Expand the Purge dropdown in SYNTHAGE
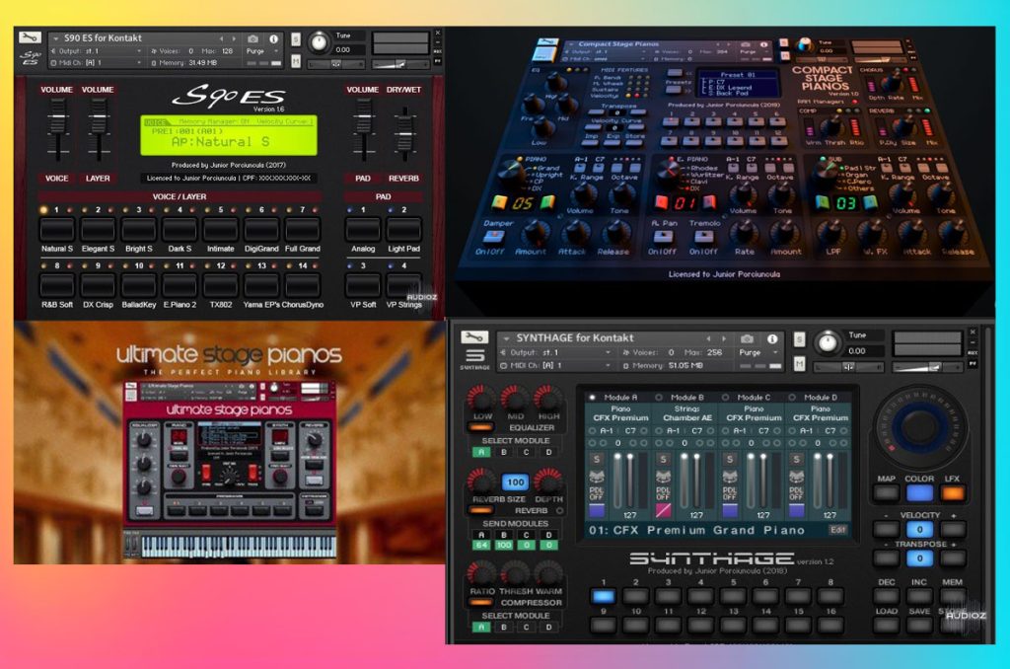Image resolution: width=1010 pixels, height=669 pixels. click(x=755, y=352)
